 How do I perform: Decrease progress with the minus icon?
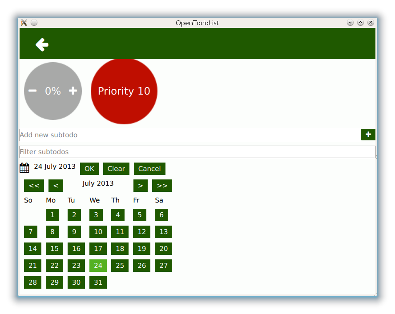pyautogui.click(x=32, y=91)
